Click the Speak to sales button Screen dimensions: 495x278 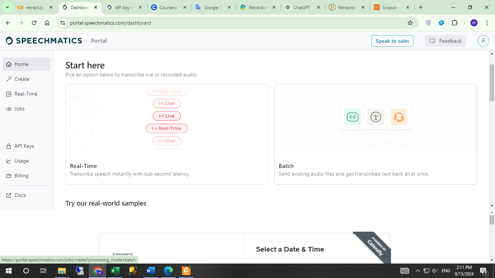pos(392,41)
